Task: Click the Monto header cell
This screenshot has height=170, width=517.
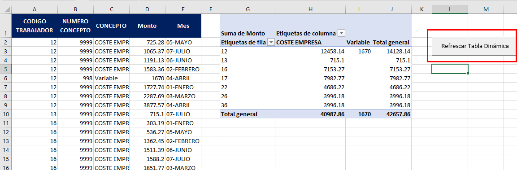Action: (147, 26)
